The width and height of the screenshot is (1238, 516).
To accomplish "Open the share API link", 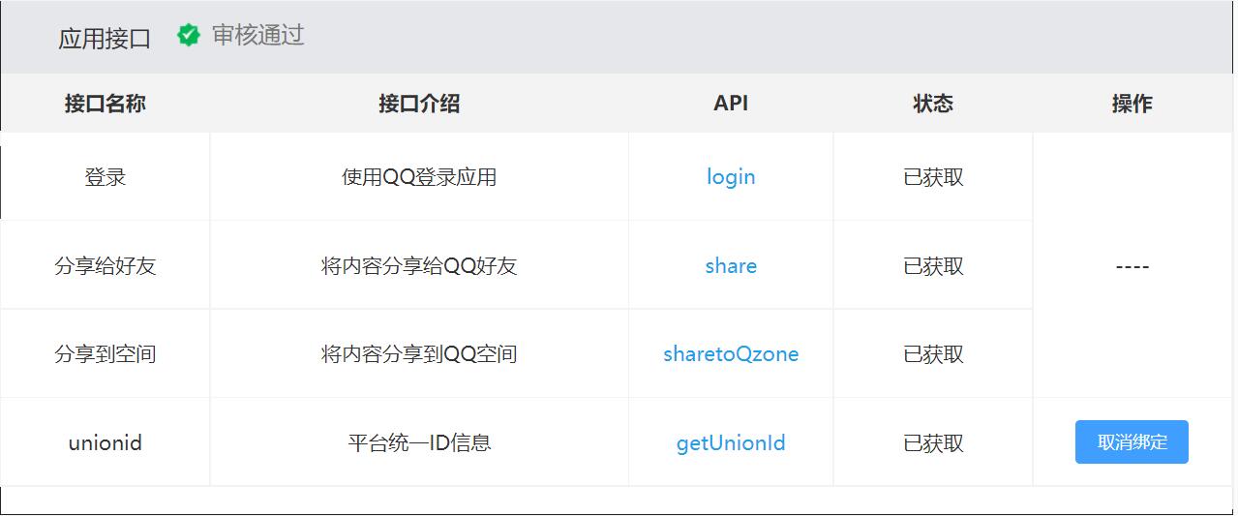I will [731, 266].
